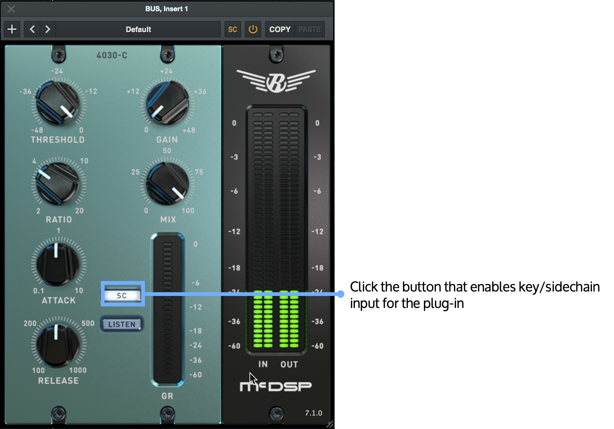Toggle the plugin bypass power icon
The width and height of the screenshot is (614, 429).
(x=253, y=29)
